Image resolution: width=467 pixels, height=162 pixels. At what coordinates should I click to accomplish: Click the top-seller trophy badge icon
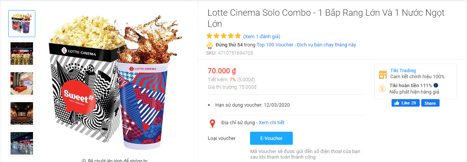pos(209,45)
